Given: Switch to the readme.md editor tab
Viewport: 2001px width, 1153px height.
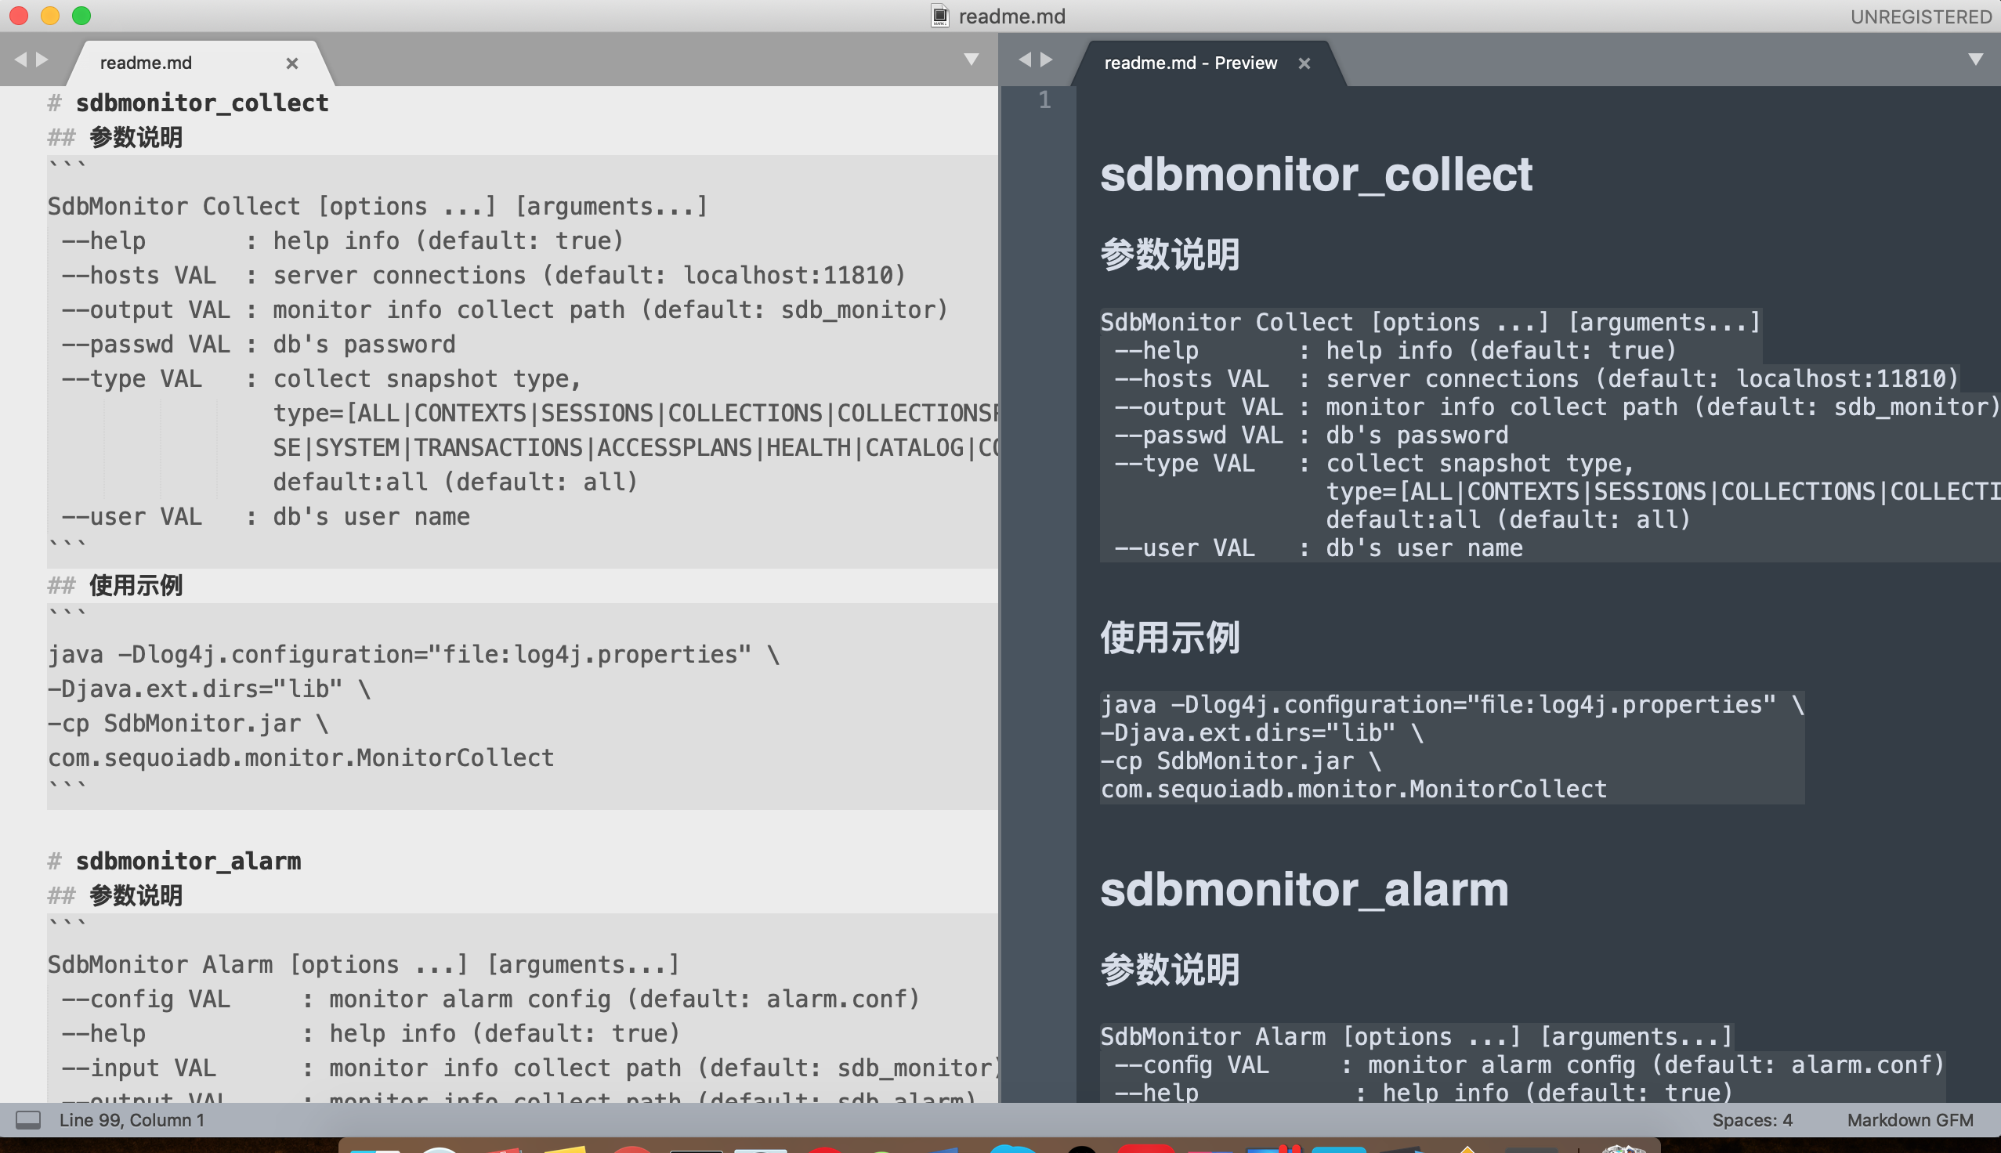Looking at the screenshot, I should (146, 63).
